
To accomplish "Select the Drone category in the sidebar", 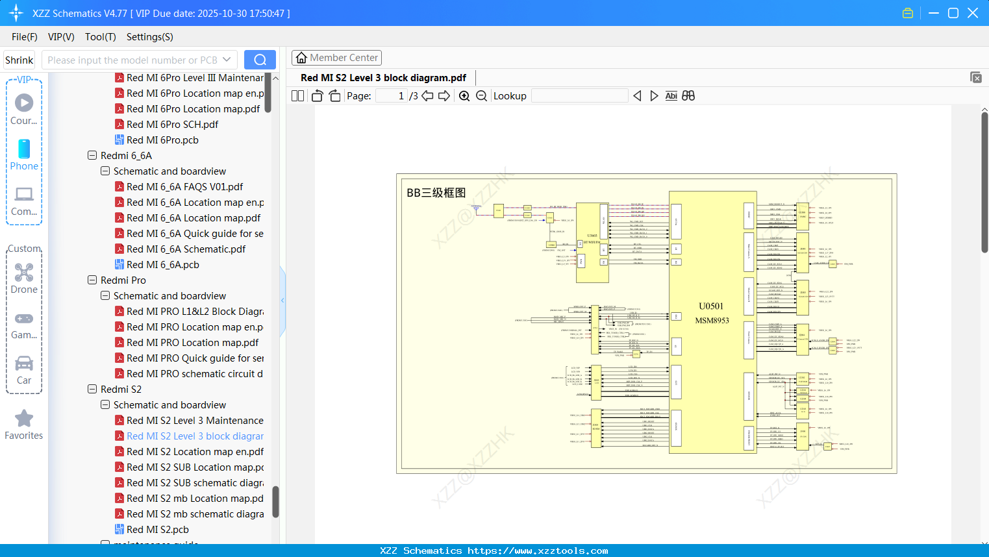I will (x=24, y=279).
